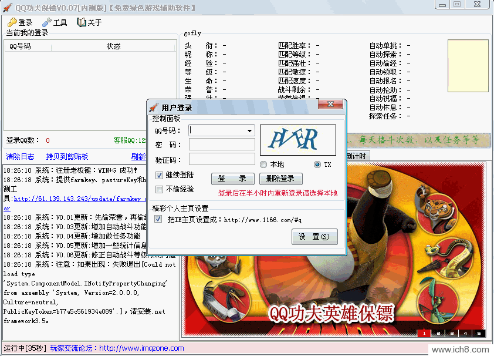Click the 自动单挑 label
This screenshot has width=494, height=356.
385,46
